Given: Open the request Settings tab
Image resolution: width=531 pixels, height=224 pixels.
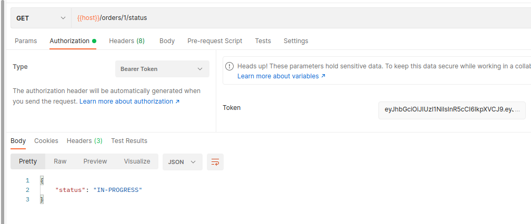Looking at the screenshot, I should [x=296, y=41].
